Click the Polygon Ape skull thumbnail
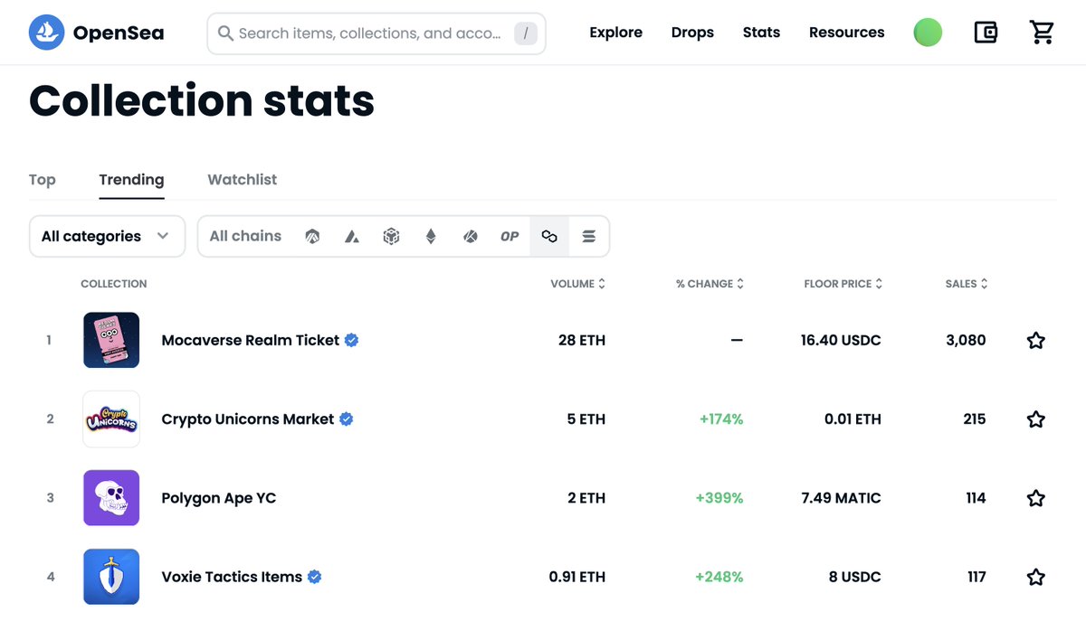1086x621 pixels. 111,497
